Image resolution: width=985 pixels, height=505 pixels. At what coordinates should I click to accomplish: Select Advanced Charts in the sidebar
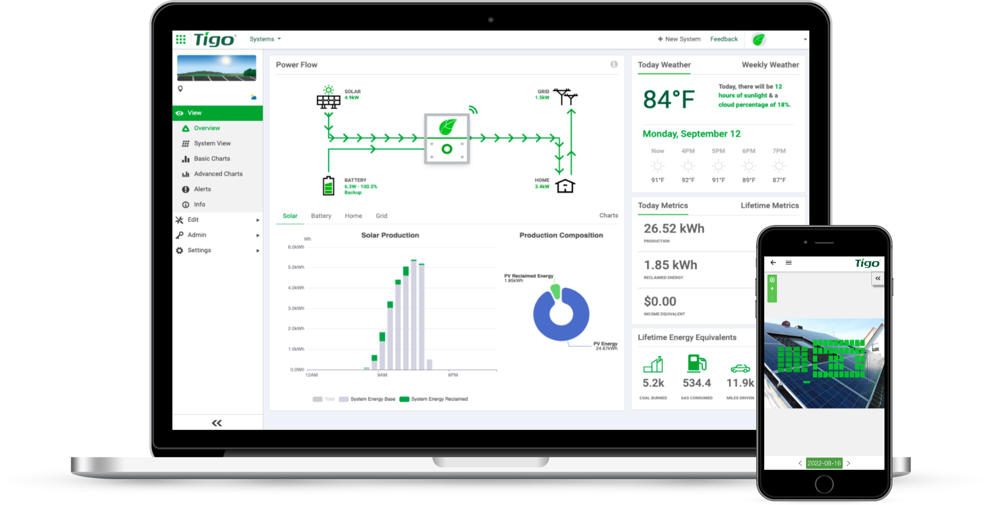coord(218,174)
